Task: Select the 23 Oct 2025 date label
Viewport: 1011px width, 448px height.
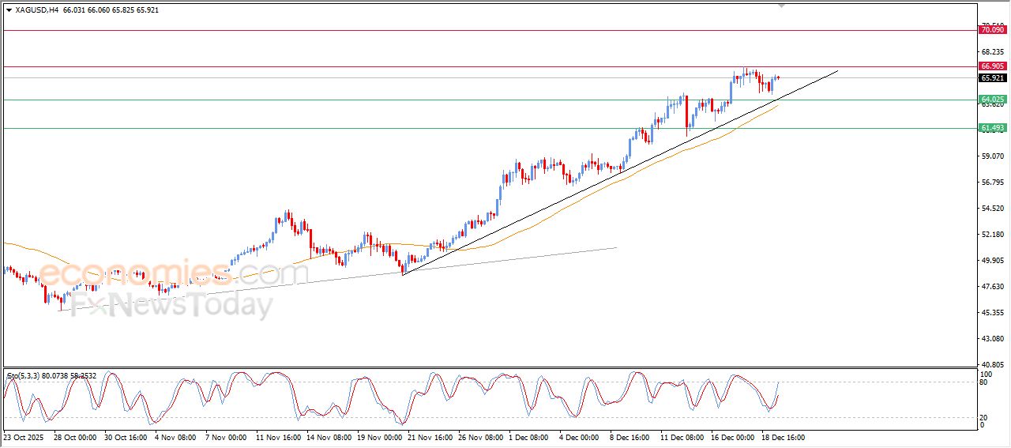Action: (x=23, y=436)
